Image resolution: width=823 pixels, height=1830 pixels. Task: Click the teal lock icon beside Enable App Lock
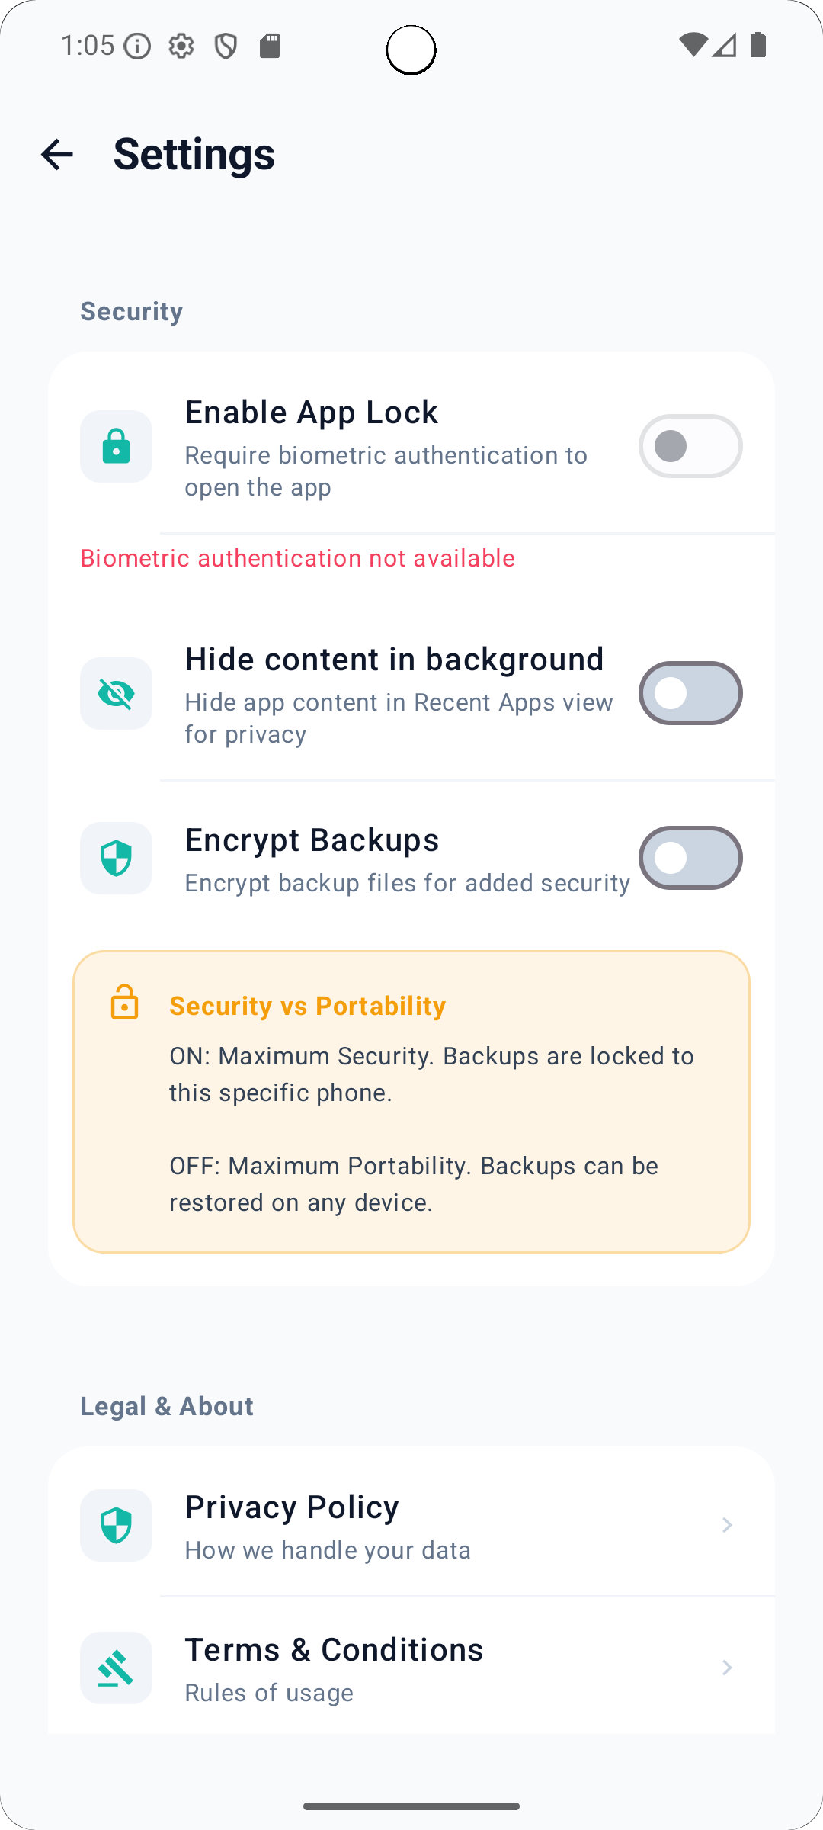[116, 446]
